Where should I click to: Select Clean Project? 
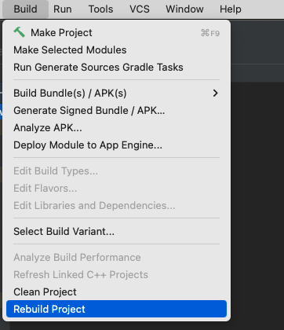(x=116, y=292)
